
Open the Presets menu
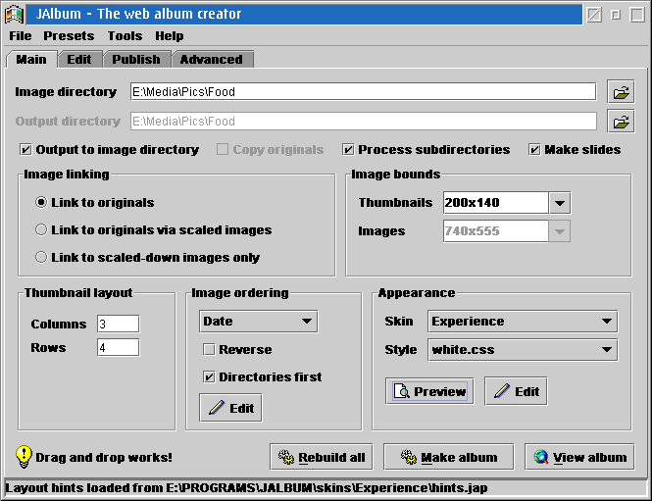click(x=69, y=36)
